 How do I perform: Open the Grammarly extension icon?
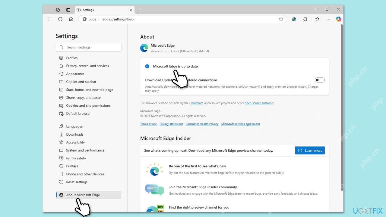coord(294,19)
